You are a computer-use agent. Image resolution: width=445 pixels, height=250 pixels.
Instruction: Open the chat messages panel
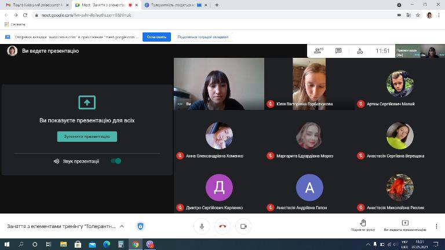pos(338,51)
